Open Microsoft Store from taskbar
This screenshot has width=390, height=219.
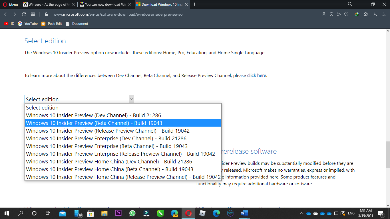(91, 213)
